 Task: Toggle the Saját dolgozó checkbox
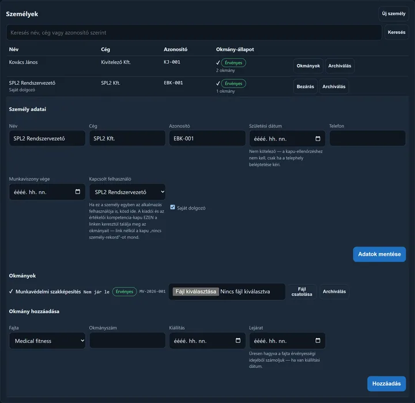point(172,207)
